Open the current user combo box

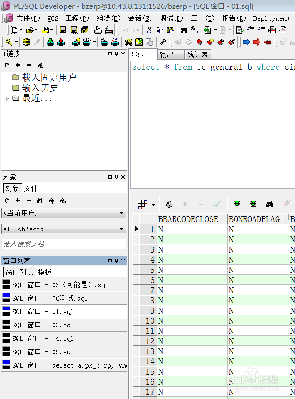[x=64, y=213]
